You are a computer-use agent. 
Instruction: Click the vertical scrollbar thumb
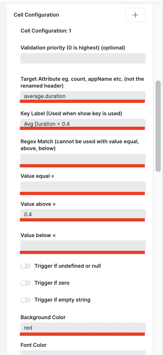click(158, 126)
